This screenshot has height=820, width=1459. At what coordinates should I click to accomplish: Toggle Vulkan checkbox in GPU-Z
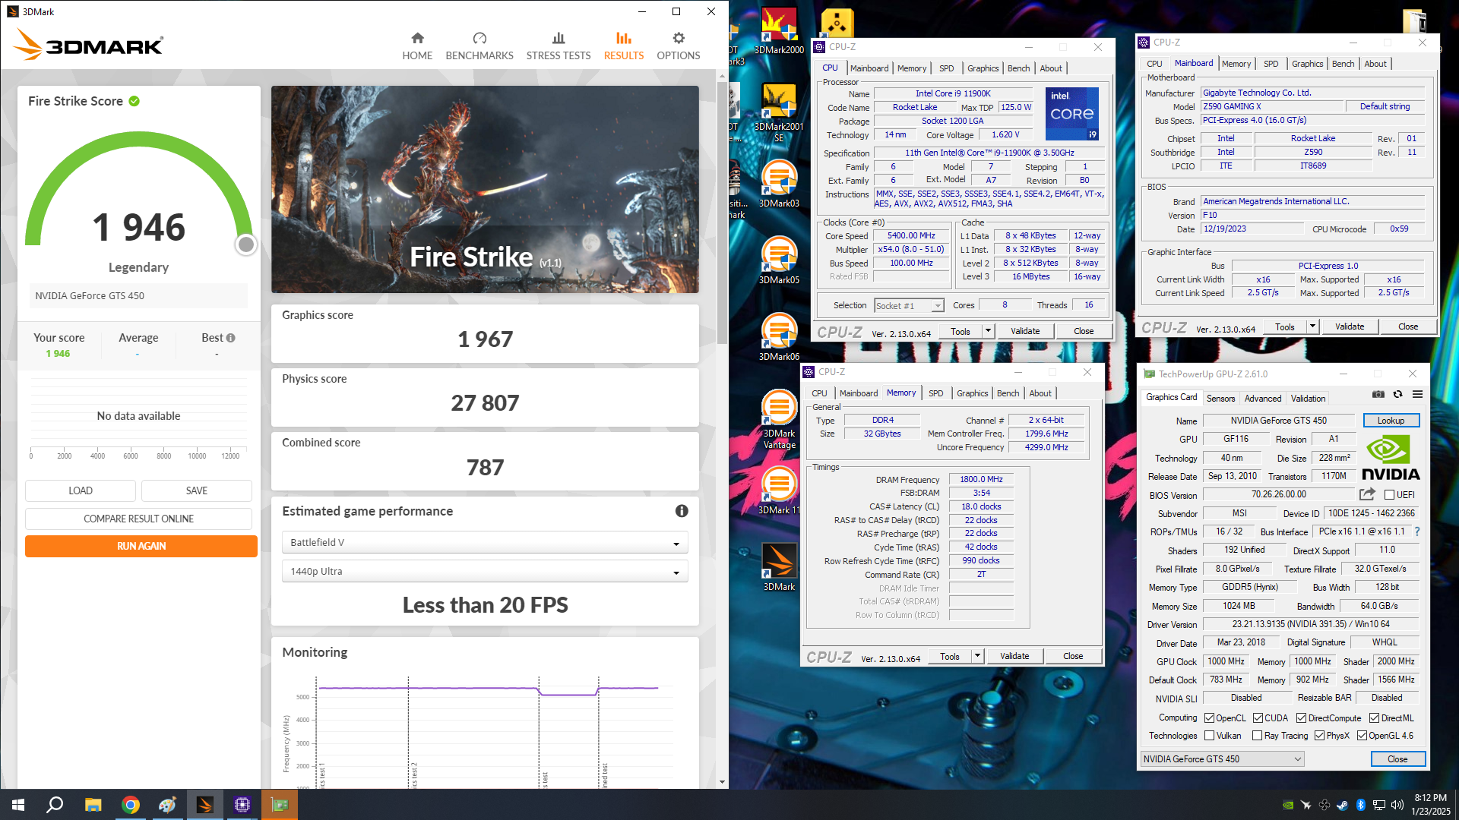[1209, 736]
